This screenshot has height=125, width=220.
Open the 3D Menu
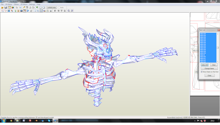pos(9,4)
